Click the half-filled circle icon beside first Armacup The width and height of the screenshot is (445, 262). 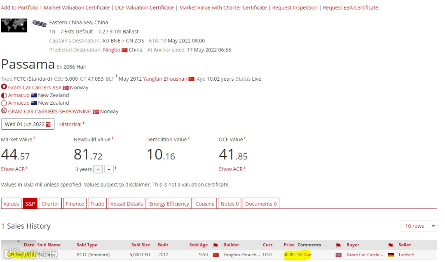point(4,96)
